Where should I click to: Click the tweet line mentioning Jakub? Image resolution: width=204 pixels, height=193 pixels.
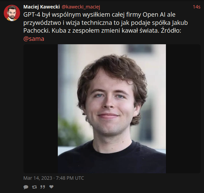105,23
